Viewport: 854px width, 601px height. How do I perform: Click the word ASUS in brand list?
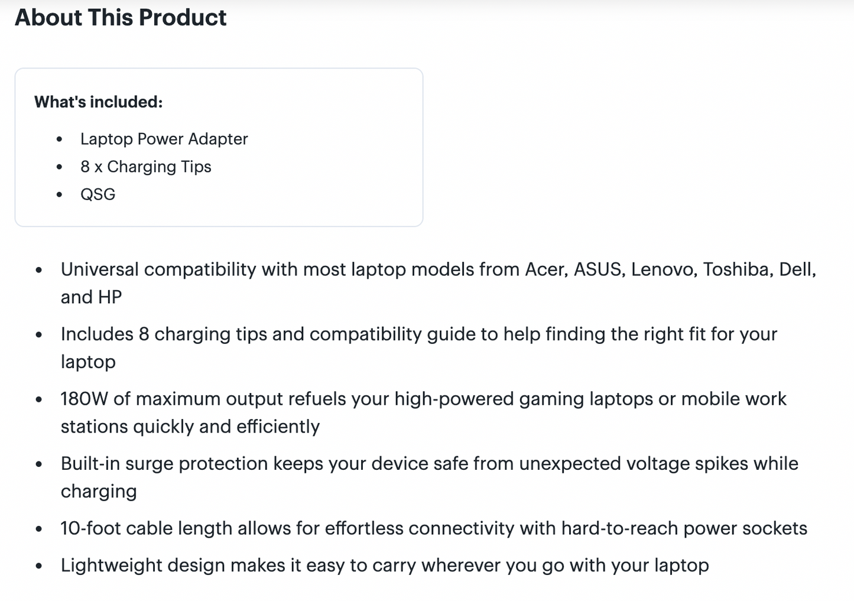(599, 269)
